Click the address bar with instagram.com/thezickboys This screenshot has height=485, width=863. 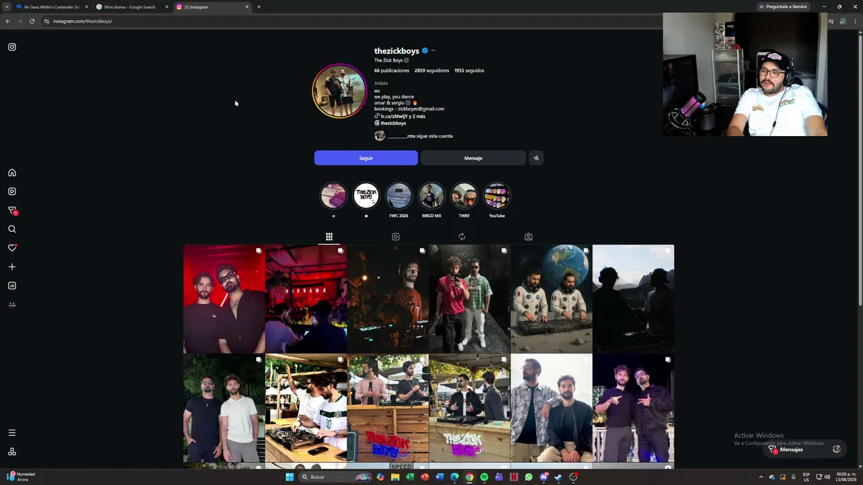coord(82,21)
